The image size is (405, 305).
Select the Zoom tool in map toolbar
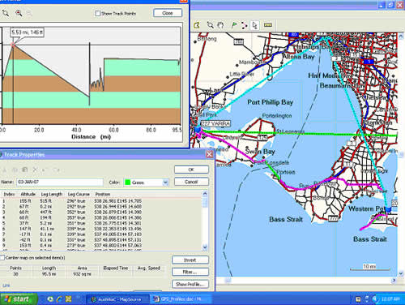(x=210, y=25)
